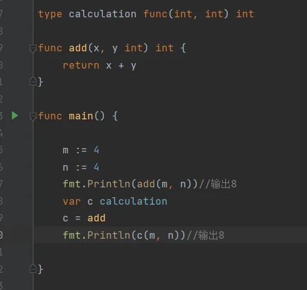Click Println in the c(m, n) line
This screenshot has height=290, width=307.
(109, 235)
